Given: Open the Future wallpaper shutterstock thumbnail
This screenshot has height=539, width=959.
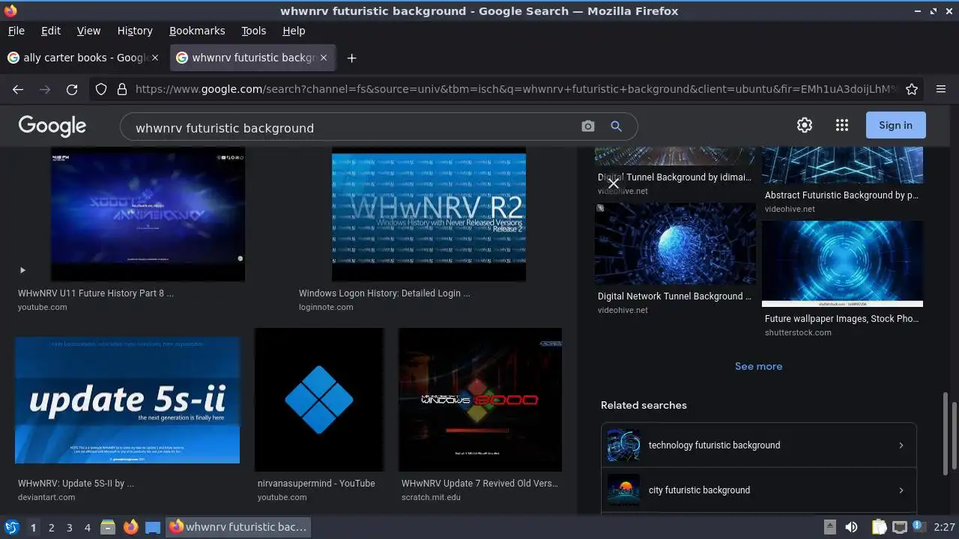Looking at the screenshot, I should [x=842, y=264].
